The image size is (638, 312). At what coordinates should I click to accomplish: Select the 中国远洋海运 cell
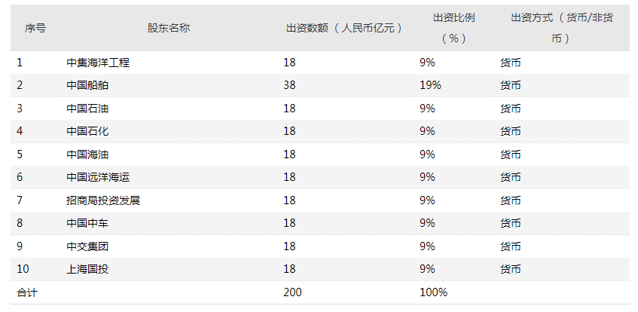coord(98,177)
